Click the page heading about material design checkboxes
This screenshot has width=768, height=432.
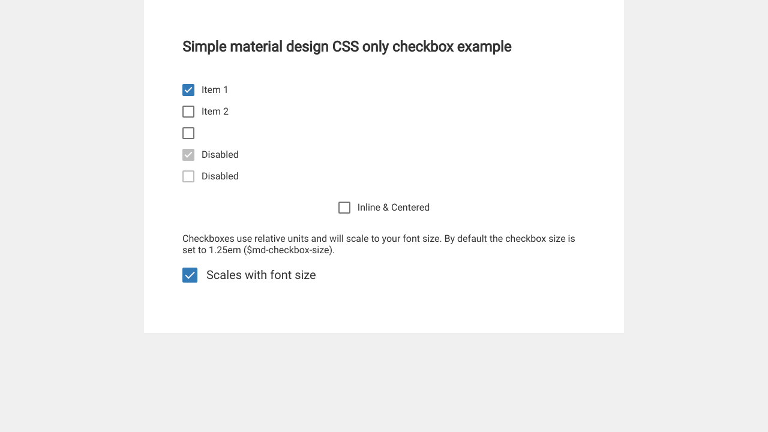click(x=347, y=47)
